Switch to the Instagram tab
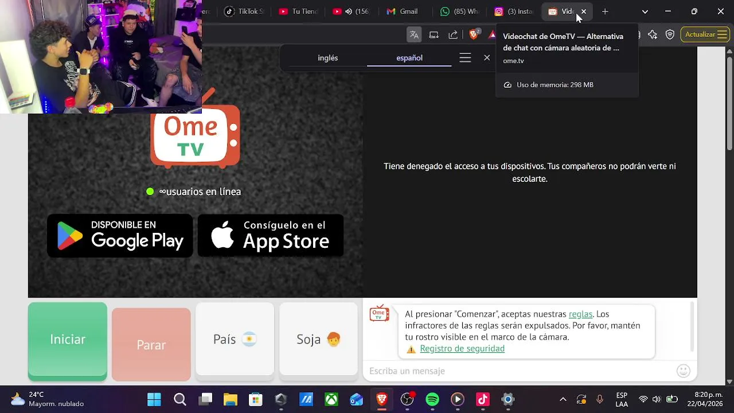The height and width of the screenshot is (413, 734). (x=514, y=11)
